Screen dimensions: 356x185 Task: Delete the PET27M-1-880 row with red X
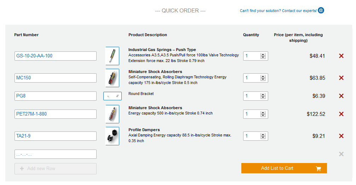click(341, 114)
